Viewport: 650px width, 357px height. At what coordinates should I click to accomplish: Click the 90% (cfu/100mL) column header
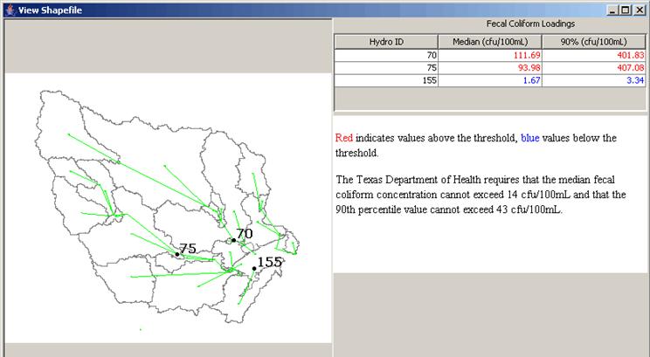pyautogui.click(x=594, y=41)
